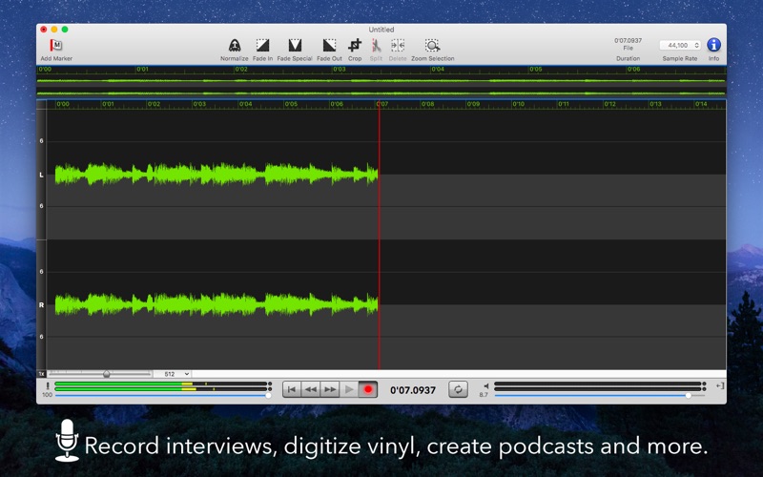Click the Split tool icon
The width and height of the screenshot is (763, 477).
click(376, 46)
